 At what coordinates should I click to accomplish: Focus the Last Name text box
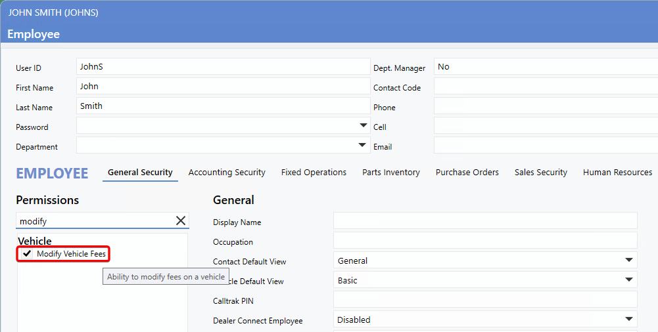point(222,106)
